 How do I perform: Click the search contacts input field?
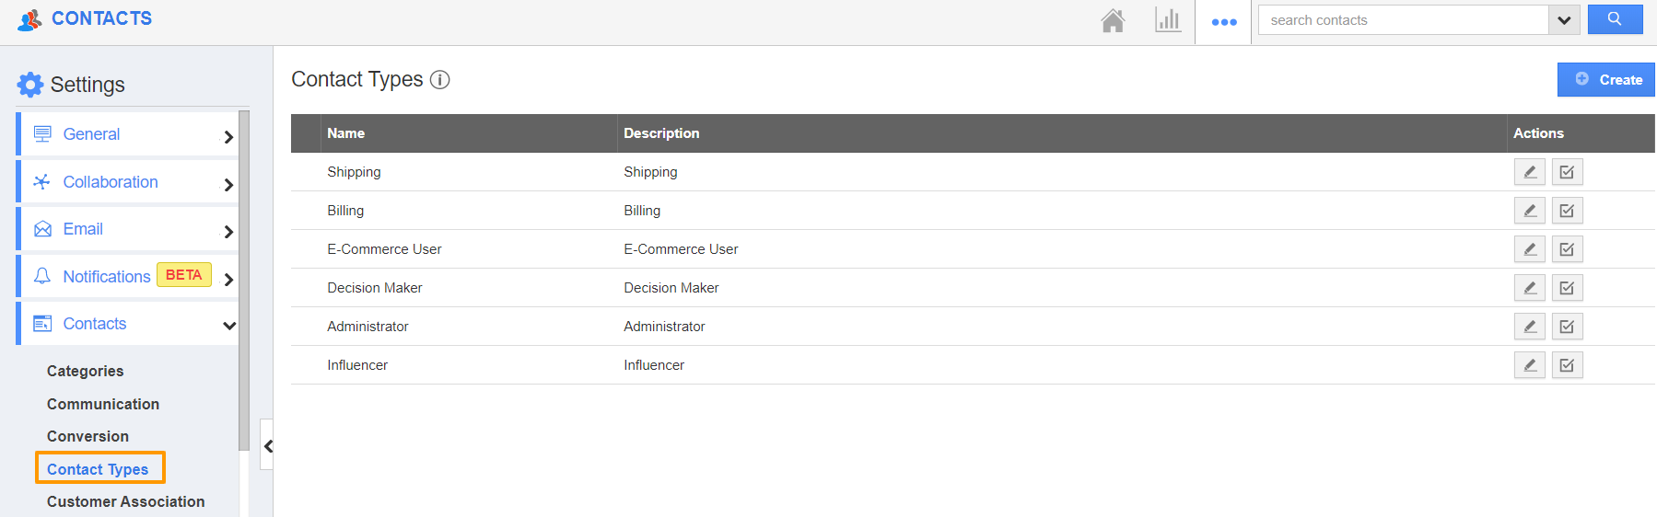(x=1403, y=20)
